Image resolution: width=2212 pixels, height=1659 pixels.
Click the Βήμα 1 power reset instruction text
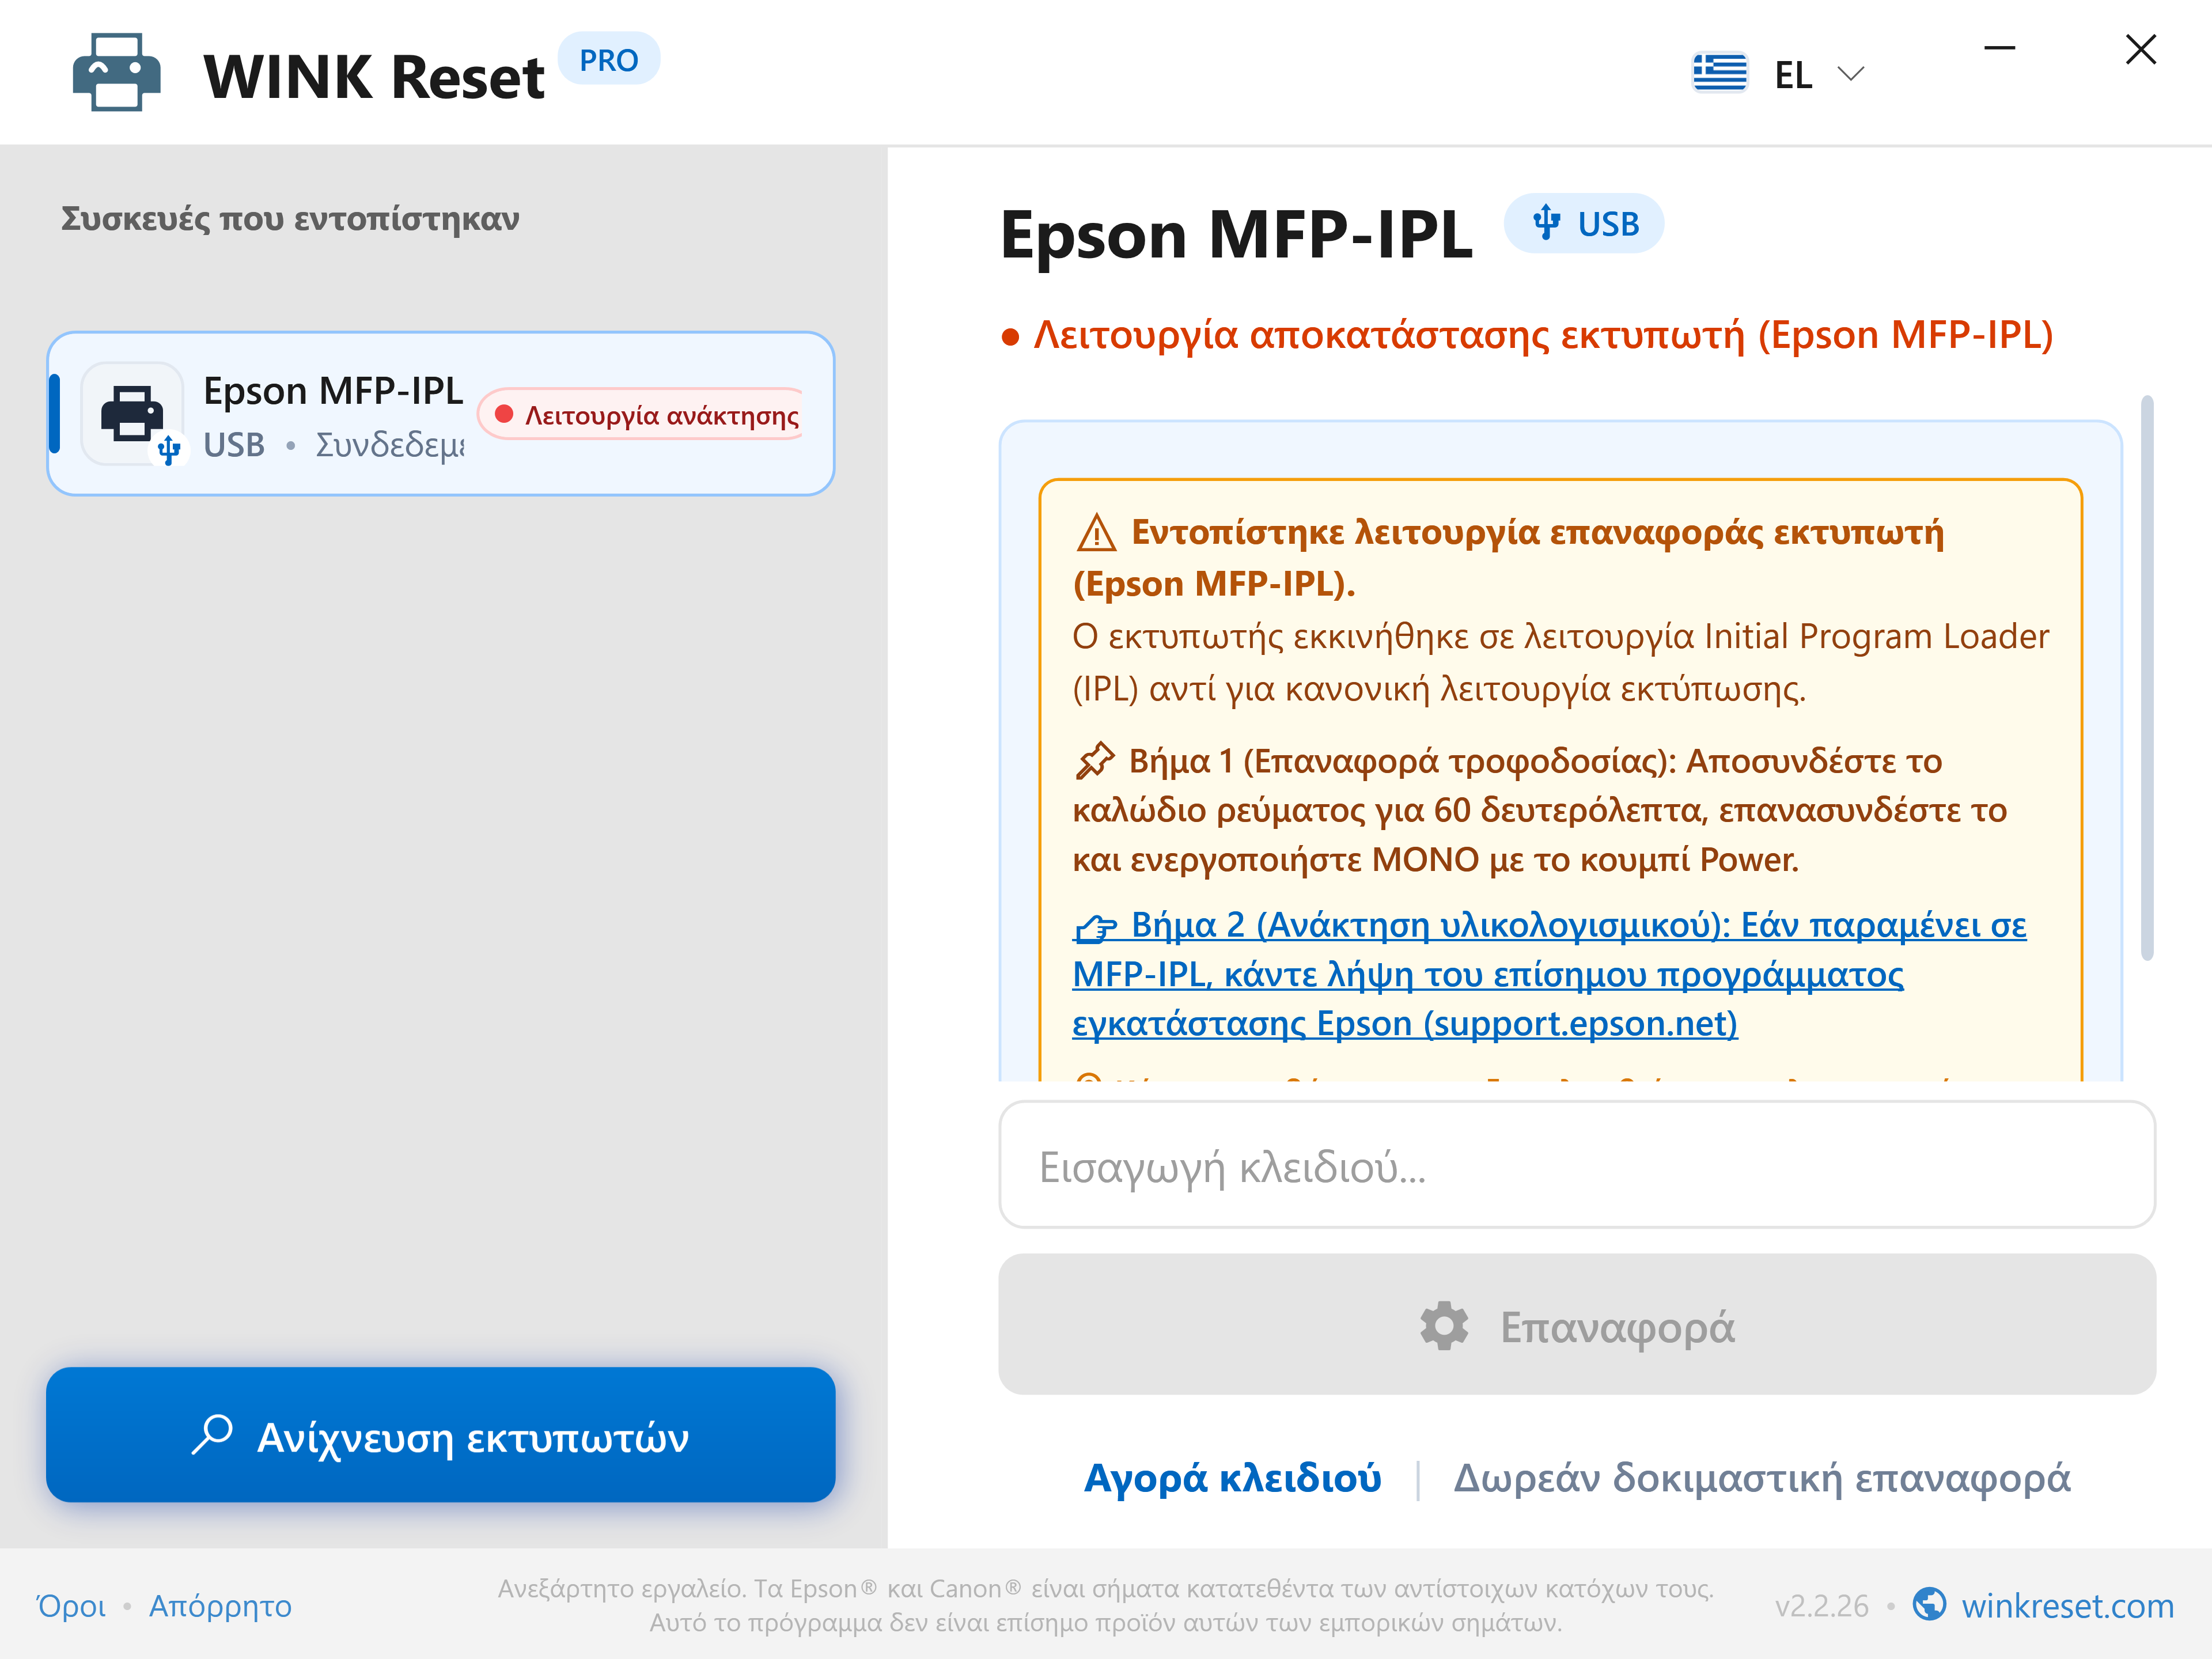(x=1540, y=810)
